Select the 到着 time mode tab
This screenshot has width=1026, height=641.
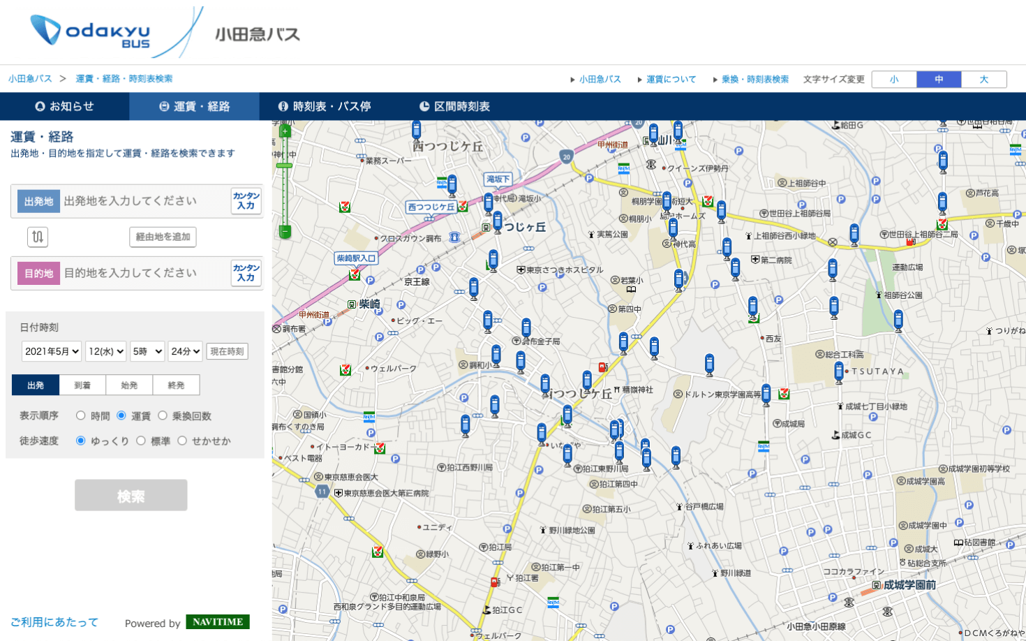(82, 385)
